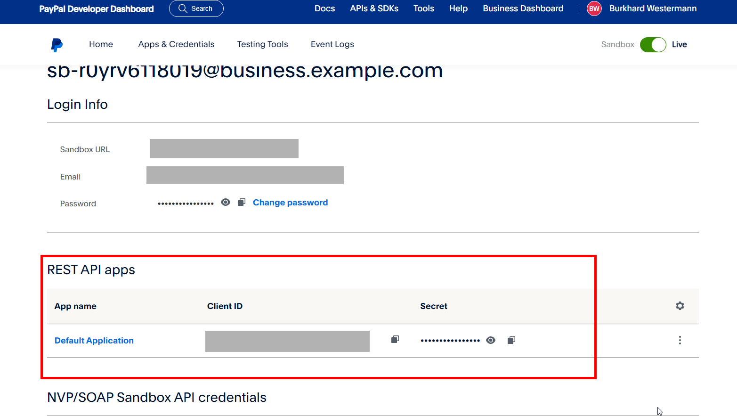Click PayPal Developer Dashboard title
Screen dimensions: 737x416
tap(97, 9)
